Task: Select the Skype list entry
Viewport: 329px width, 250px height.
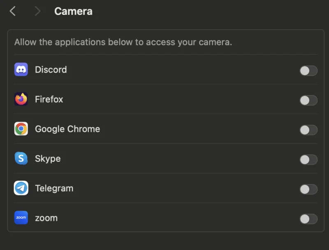Action: click(x=48, y=158)
